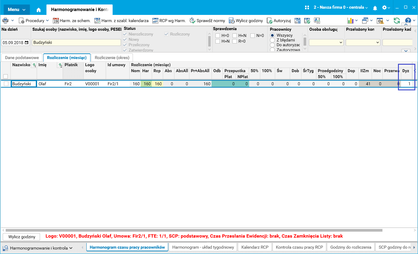Click the four-squares company switcher icon
This screenshot has width=418, height=254.
click(307, 7)
